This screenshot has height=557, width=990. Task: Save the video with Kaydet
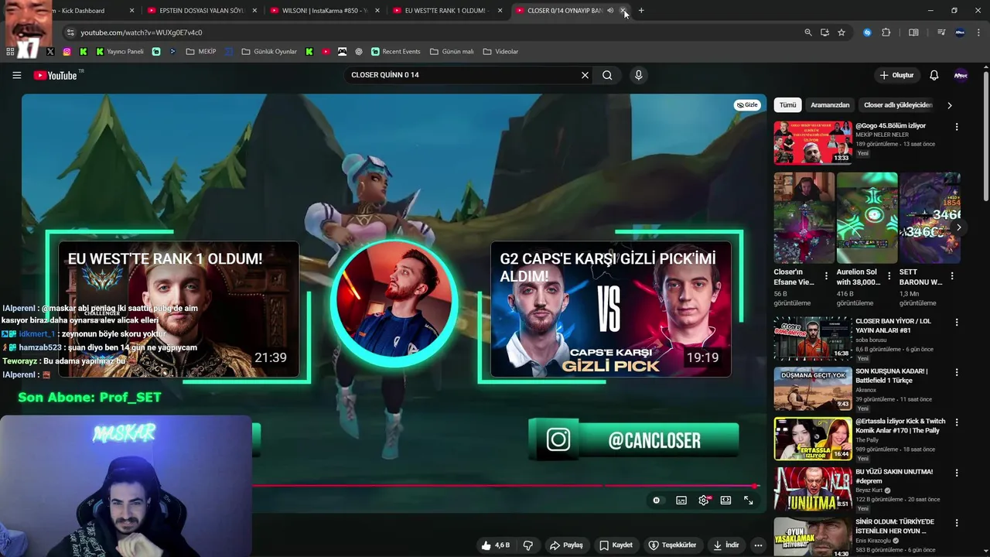[x=616, y=545]
